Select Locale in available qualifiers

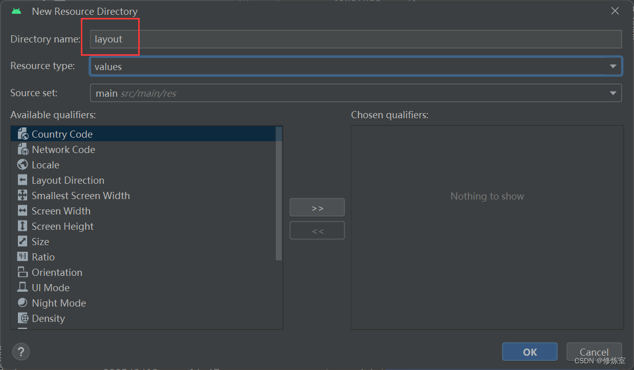143,165
